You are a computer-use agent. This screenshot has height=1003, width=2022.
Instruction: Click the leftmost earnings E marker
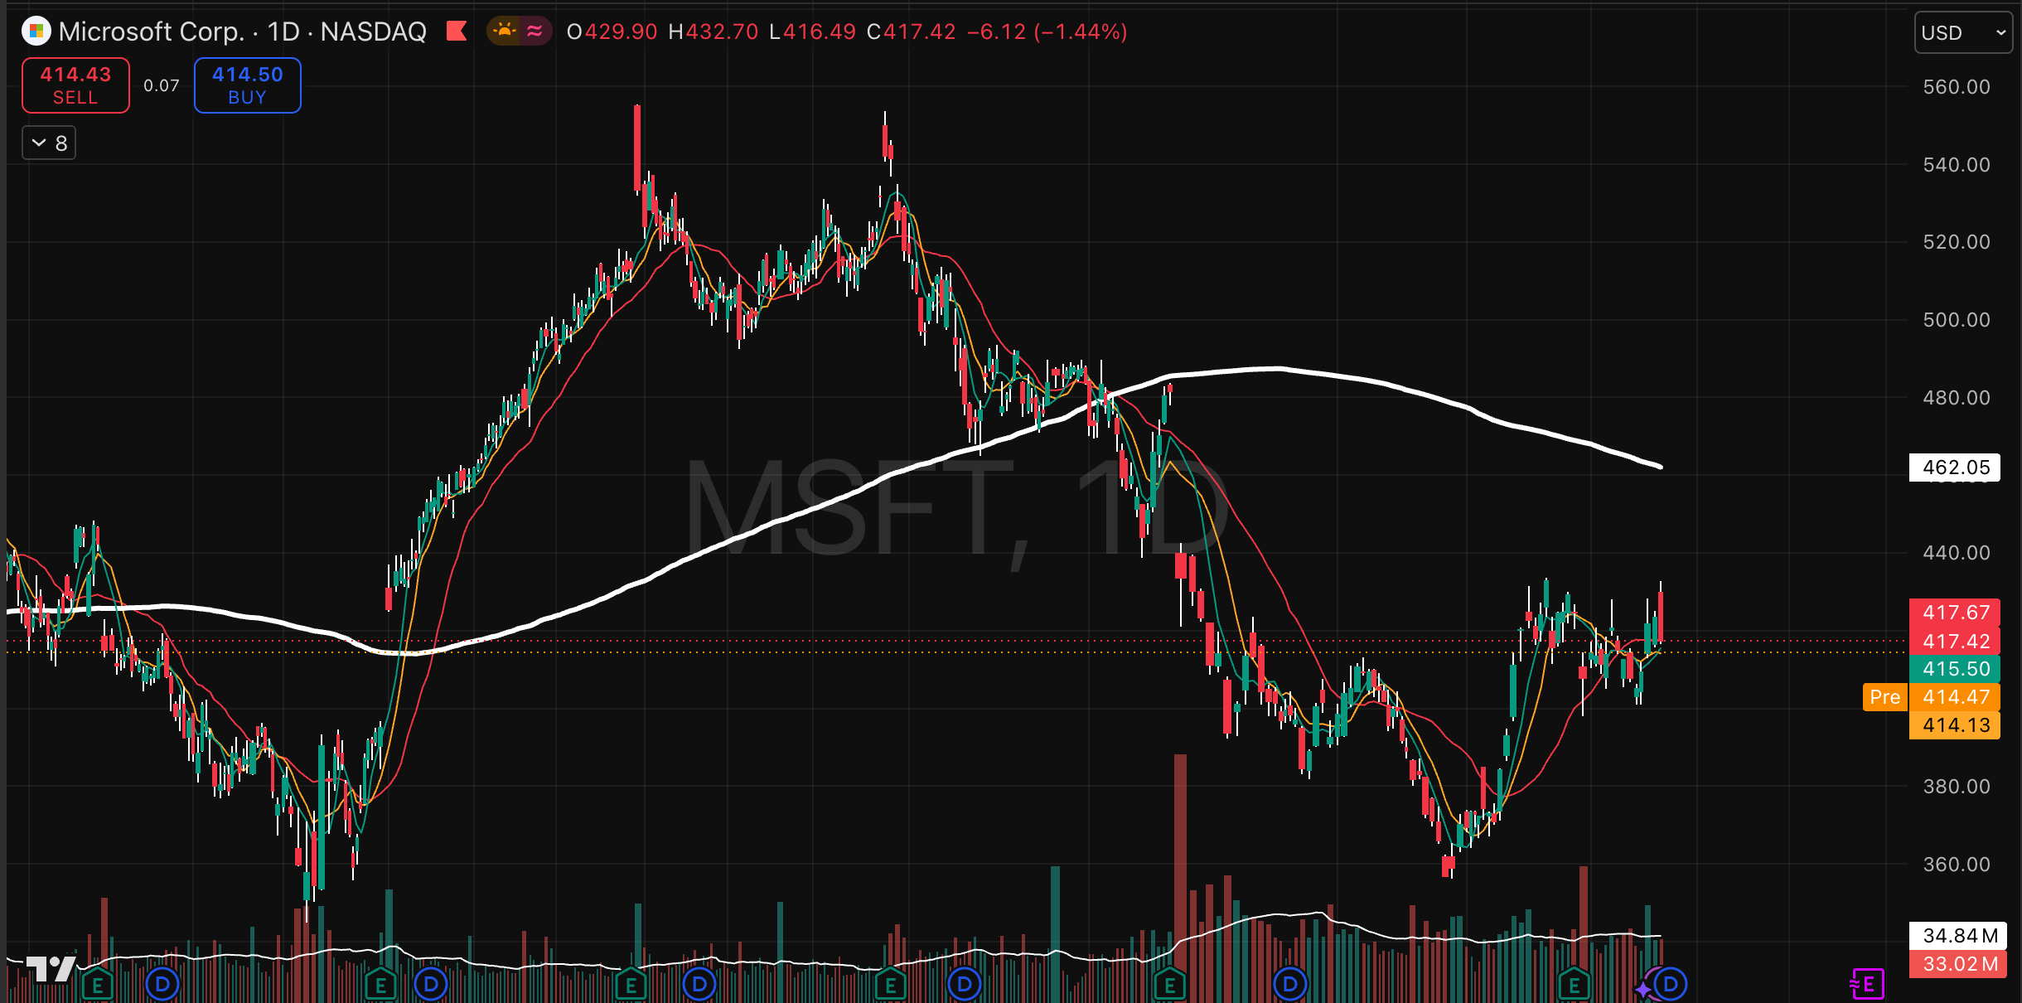98,985
